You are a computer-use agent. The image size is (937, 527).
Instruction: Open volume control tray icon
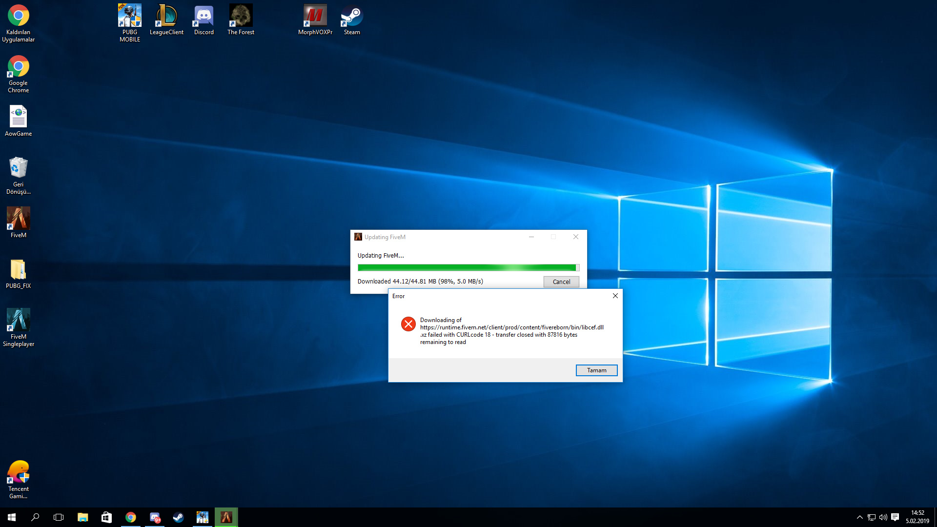click(x=883, y=517)
